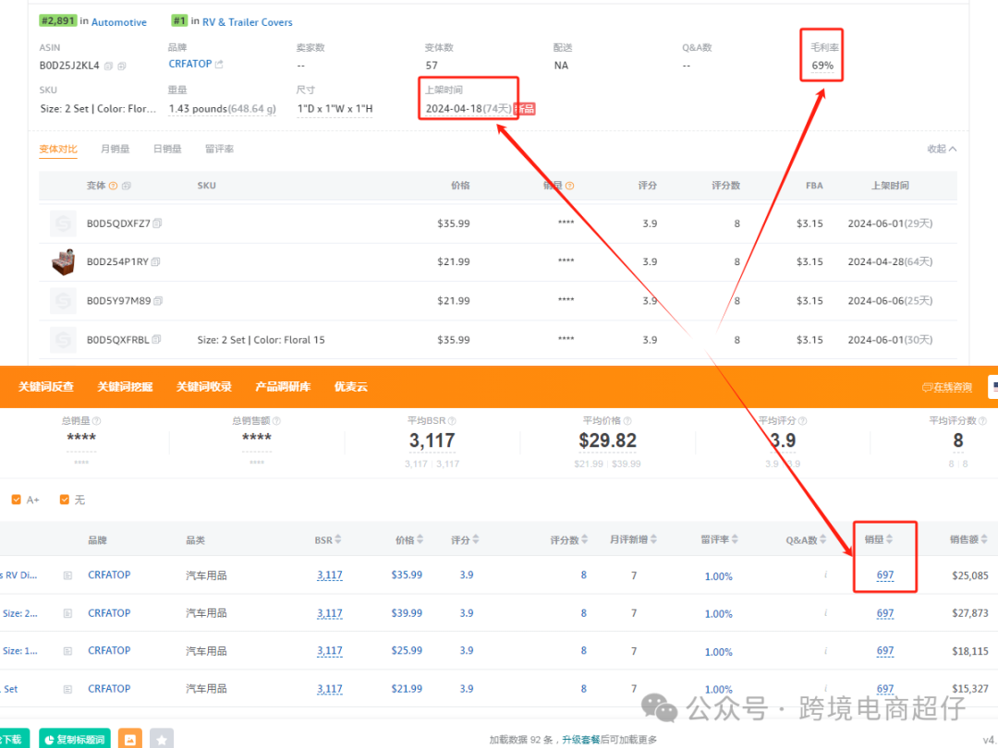Click placeholder thumbnail for B0D5Y97M89

(x=63, y=301)
